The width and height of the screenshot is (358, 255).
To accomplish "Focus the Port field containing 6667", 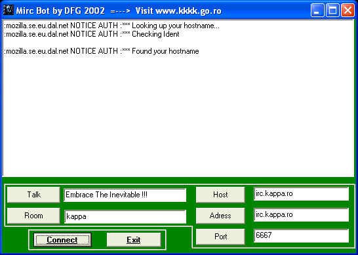I will coord(301,236).
